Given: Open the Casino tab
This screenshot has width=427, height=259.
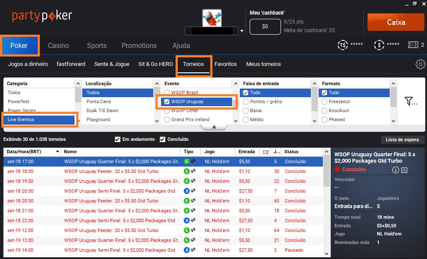Looking at the screenshot, I should 58,45.
